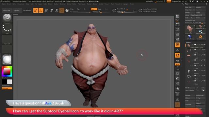Toggle the PolyF line fill icon
Image resolution: width=209 pixels, height=117 pixels.
(177, 94)
